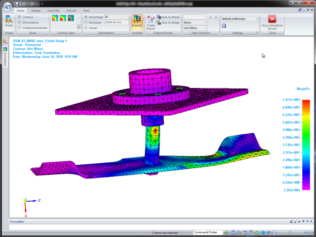
Task: Open the Color Bar tab
Action: coord(54,10)
